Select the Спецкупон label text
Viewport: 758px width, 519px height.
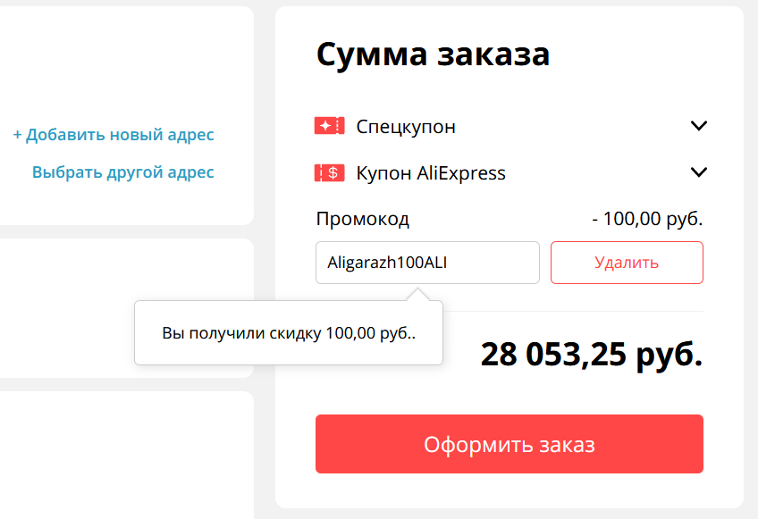coord(406,127)
